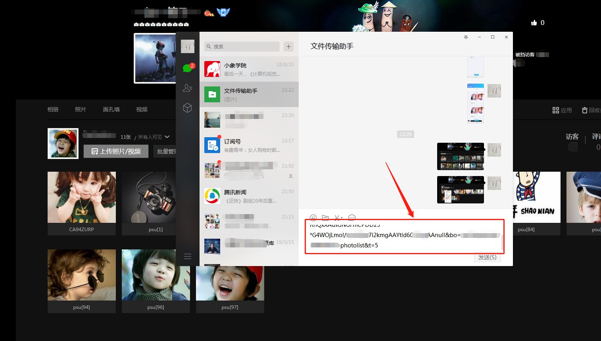Click the WeChat 搜索 search field
Screen dimensions: 601x341
point(242,47)
